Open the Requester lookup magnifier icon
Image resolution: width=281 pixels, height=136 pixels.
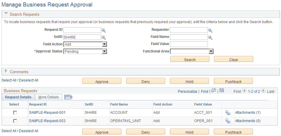(210, 31)
